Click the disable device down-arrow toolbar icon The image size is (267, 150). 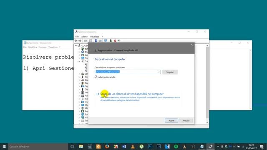[119, 41]
